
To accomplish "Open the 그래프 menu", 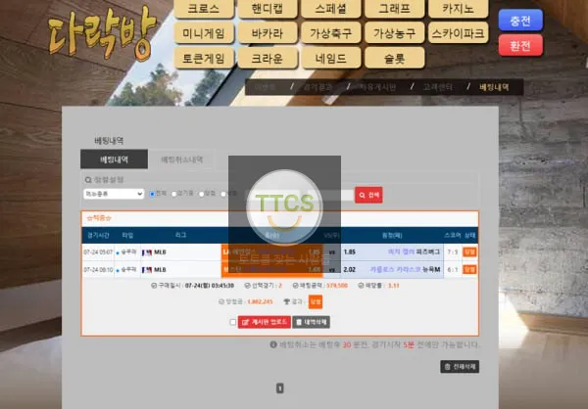I will coord(394,9).
